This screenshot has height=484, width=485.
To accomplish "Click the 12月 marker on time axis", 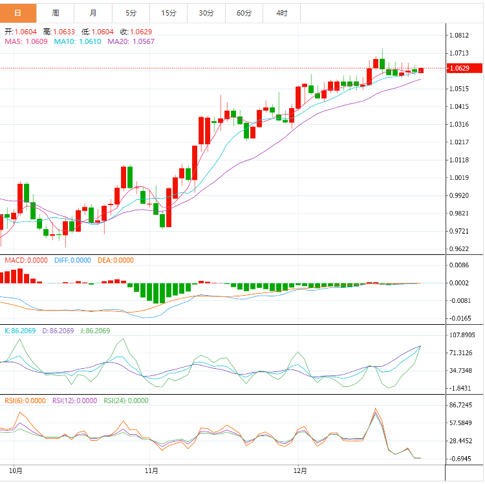I will pyautogui.click(x=300, y=470).
